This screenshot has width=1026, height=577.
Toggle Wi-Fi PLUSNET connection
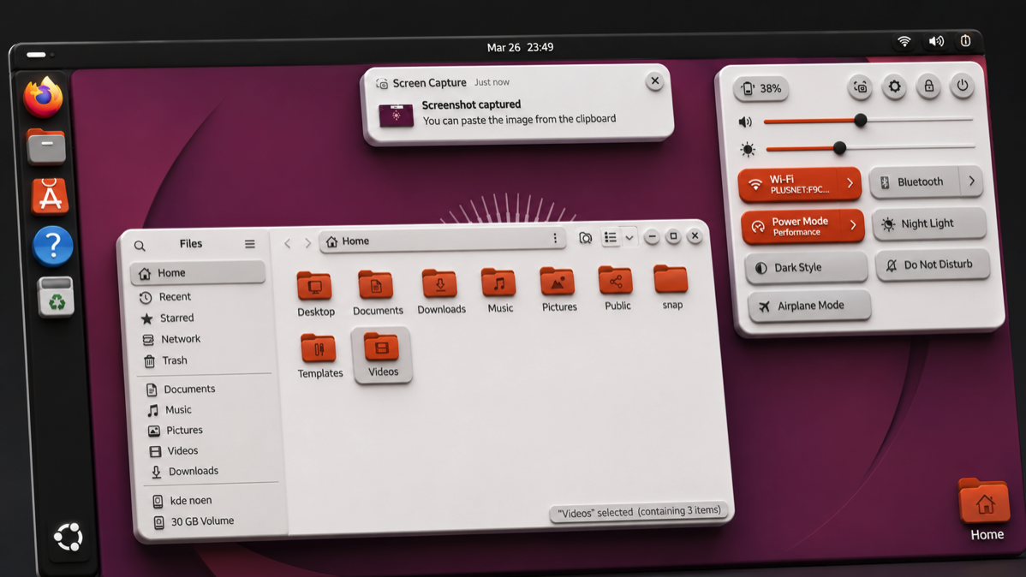click(x=787, y=184)
